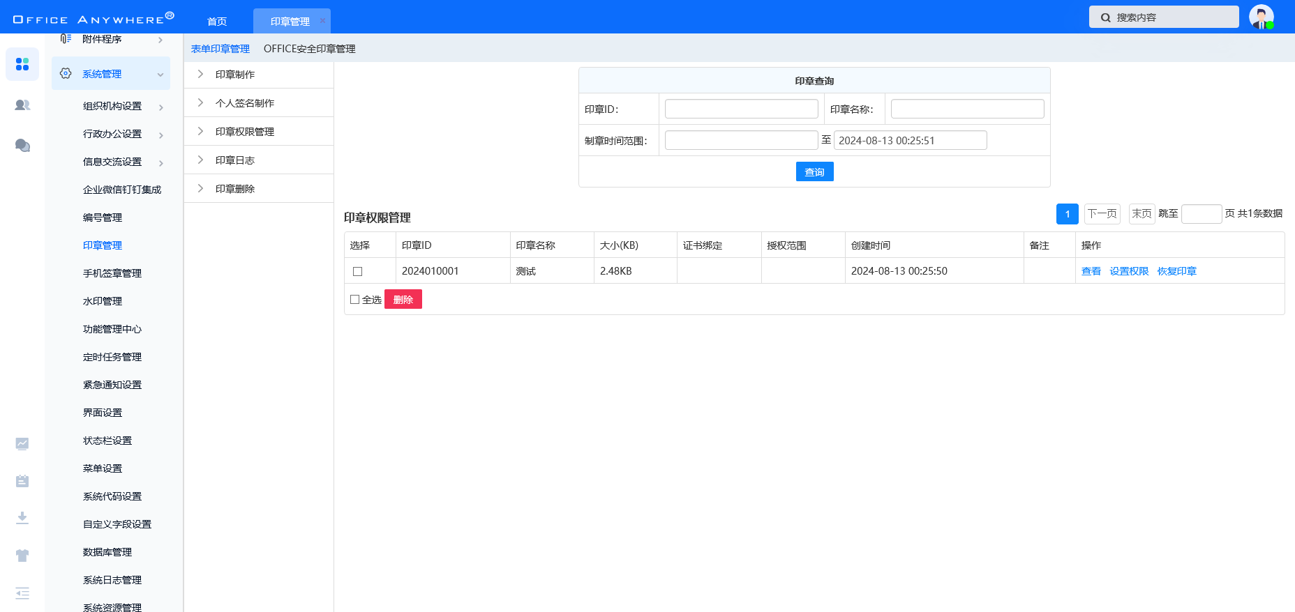Switch to the 首页 tab

[x=217, y=22]
